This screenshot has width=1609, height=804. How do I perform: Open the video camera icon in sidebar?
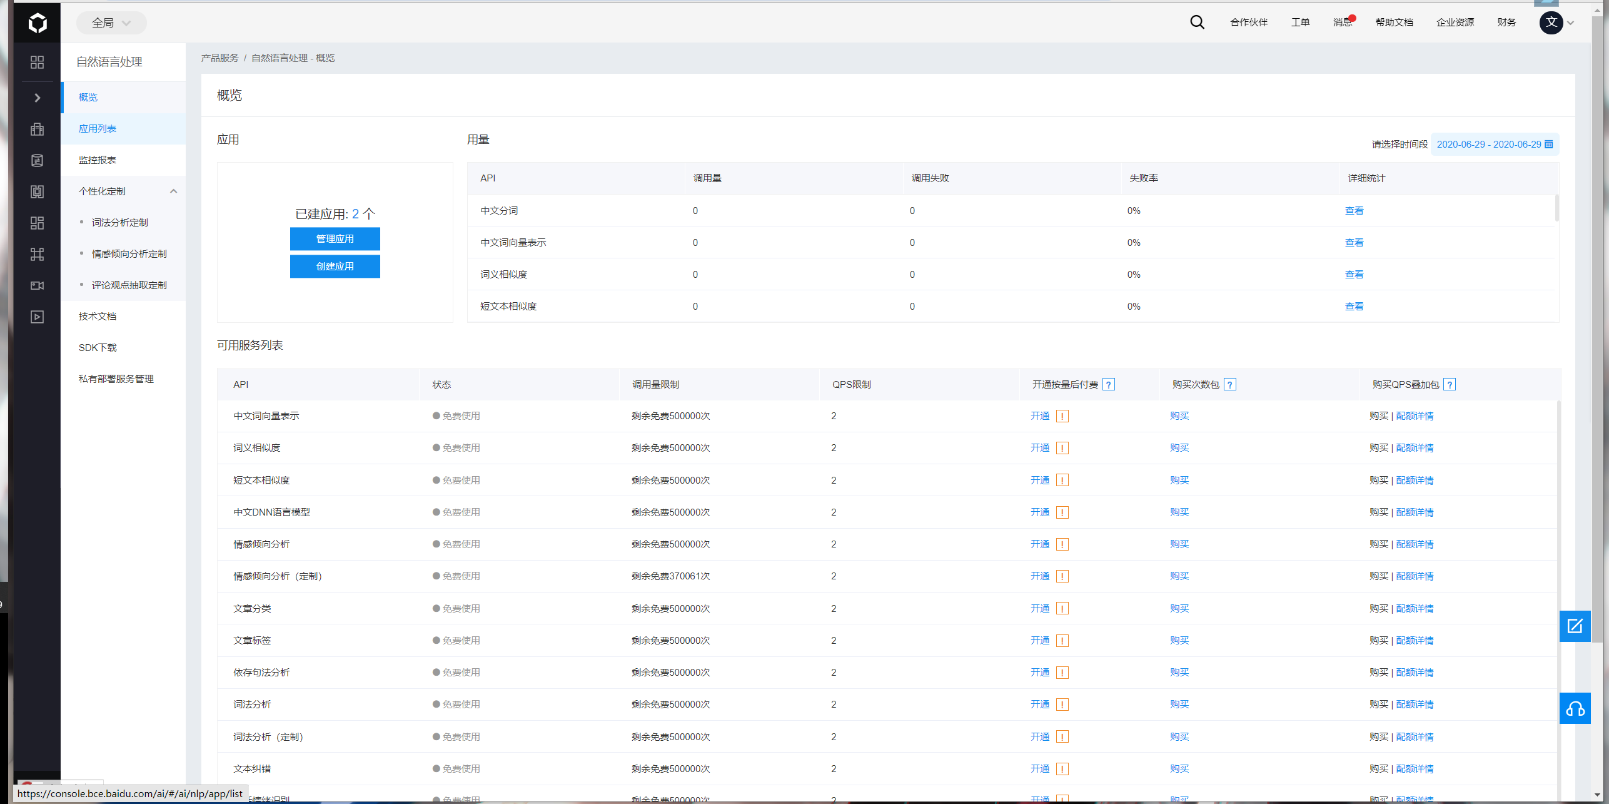point(38,285)
